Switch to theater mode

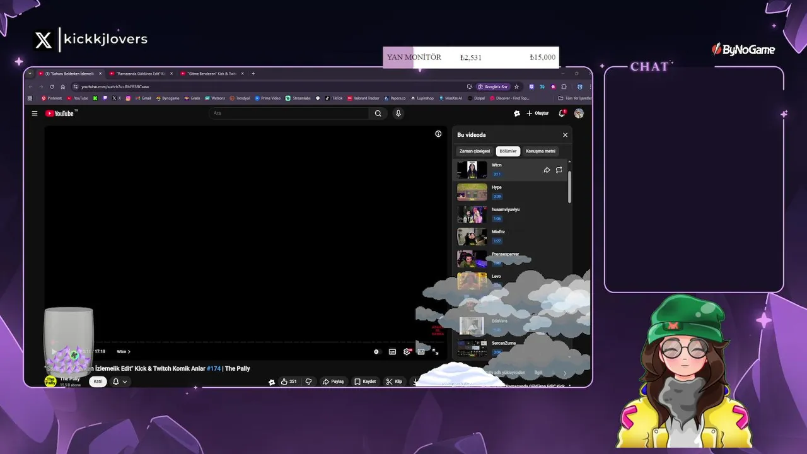(x=421, y=352)
